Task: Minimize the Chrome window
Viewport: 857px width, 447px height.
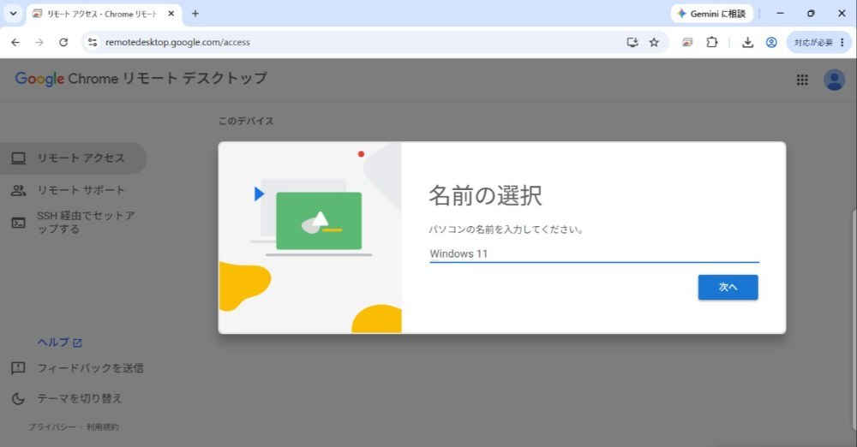Action: (780, 14)
